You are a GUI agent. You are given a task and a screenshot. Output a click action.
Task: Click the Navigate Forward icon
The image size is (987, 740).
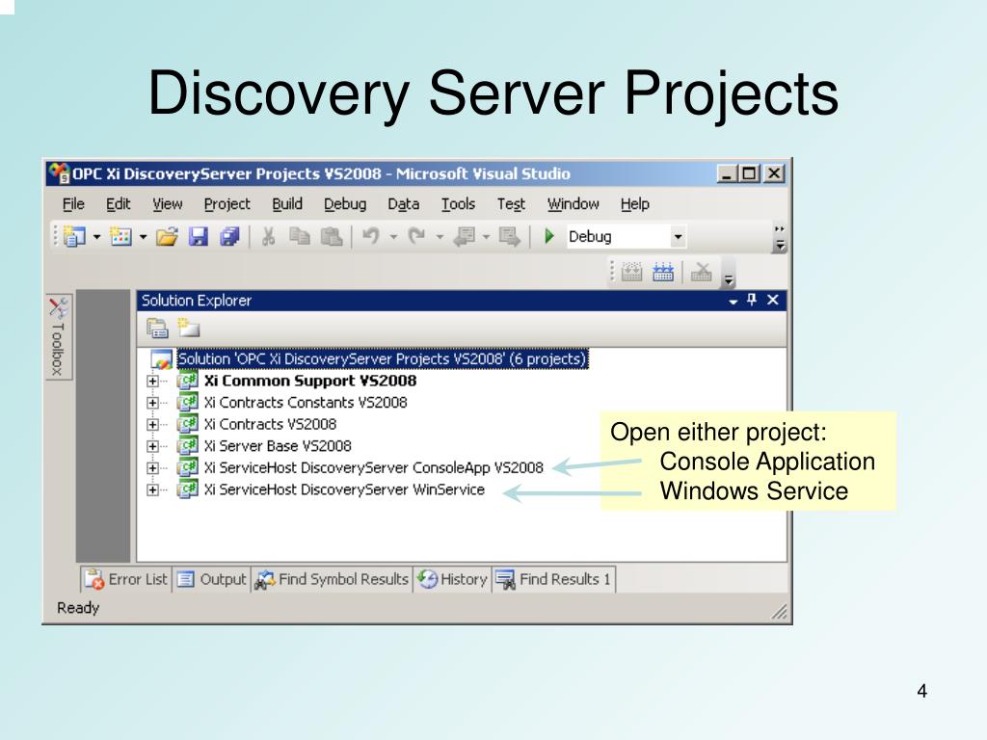[x=509, y=237]
